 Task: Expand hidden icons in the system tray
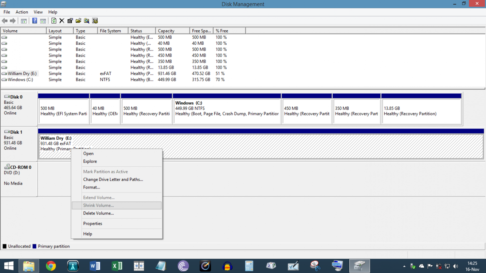click(404, 266)
